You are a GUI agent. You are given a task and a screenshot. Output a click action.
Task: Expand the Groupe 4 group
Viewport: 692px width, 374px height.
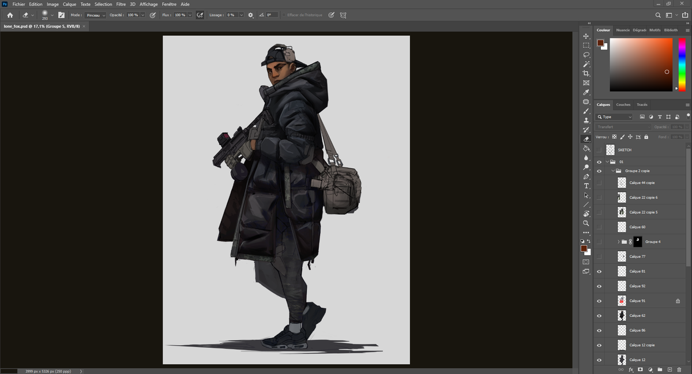618,242
